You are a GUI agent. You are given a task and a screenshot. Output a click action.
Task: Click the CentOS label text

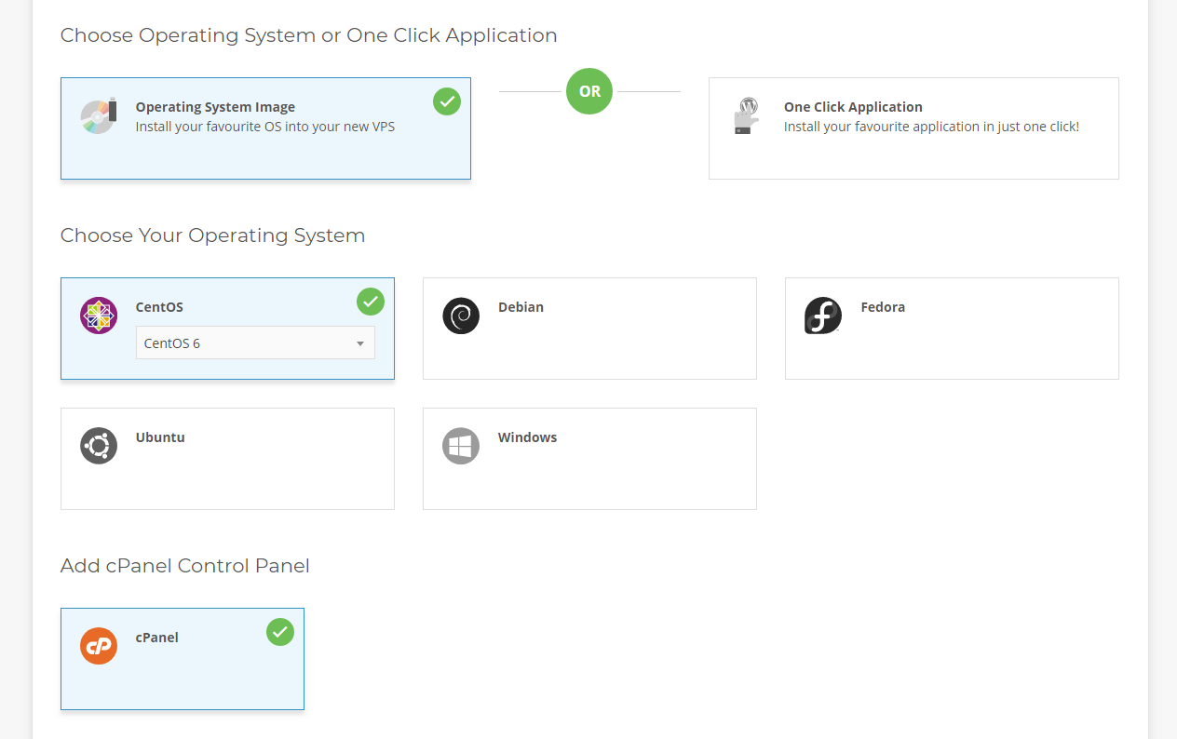tap(159, 307)
